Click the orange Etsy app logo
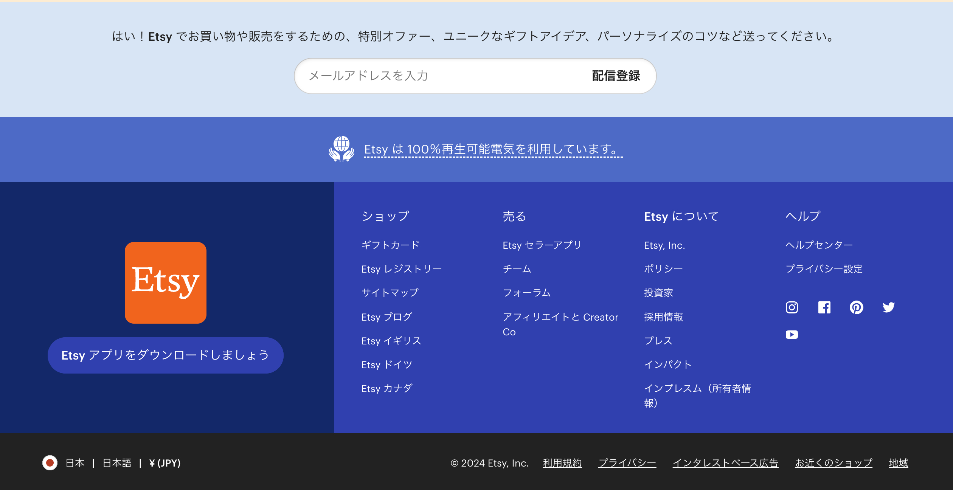953x490 pixels. [x=166, y=282]
